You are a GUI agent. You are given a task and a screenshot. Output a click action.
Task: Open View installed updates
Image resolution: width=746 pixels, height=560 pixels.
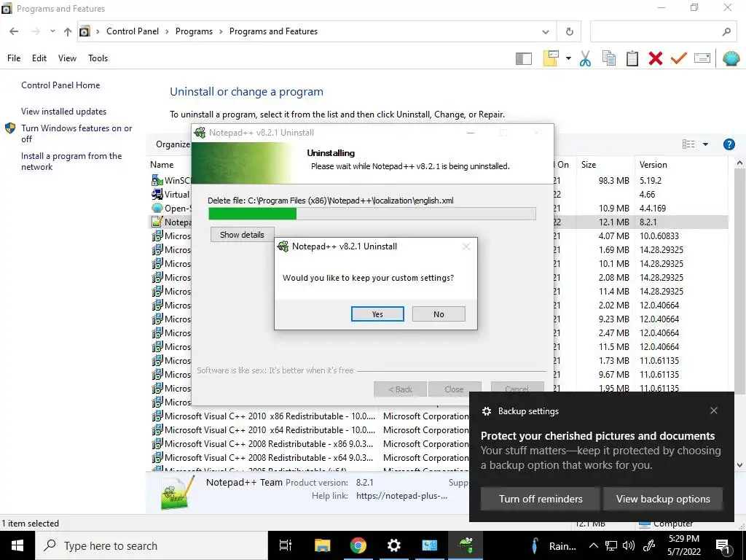pyautogui.click(x=64, y=112)
